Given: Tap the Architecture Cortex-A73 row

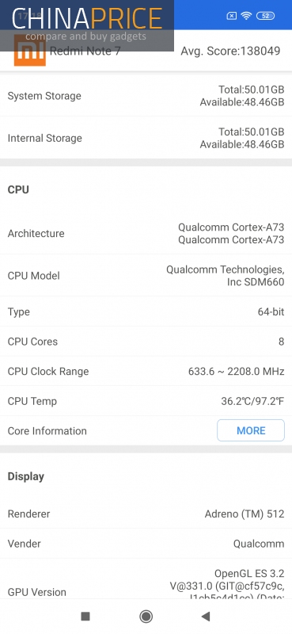Looking at the screenshot, I should coord(146,233).
